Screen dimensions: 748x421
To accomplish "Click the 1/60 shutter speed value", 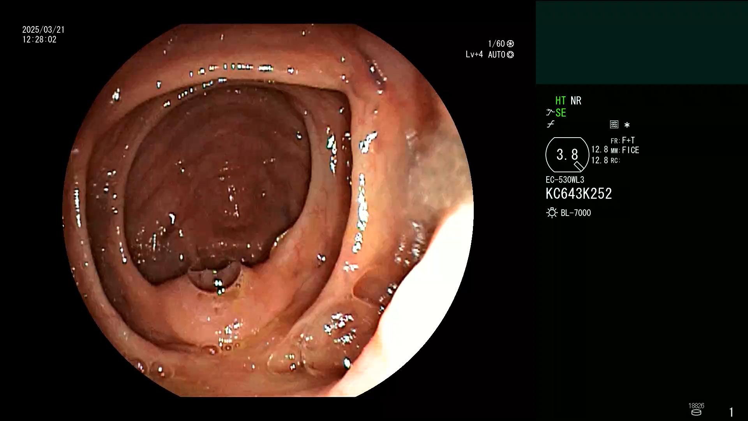I will pyautogui.click(x=496, y=44).
